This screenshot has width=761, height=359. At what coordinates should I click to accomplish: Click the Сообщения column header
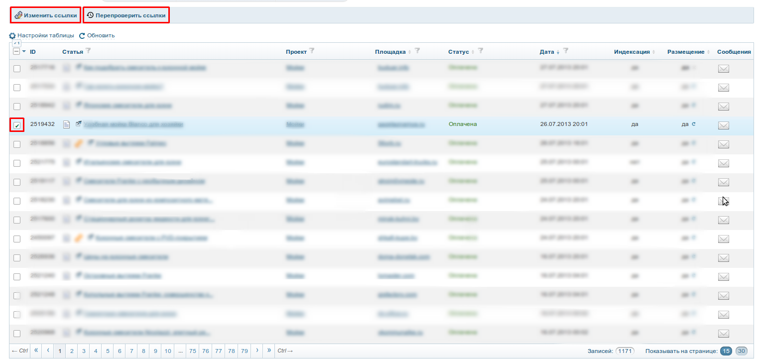pyautogui.click(x=734, y=52)
